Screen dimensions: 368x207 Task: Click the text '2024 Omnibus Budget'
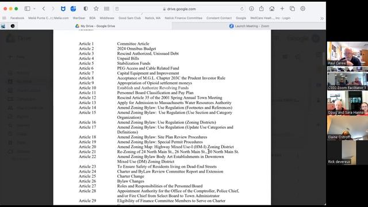pos(137,48)
